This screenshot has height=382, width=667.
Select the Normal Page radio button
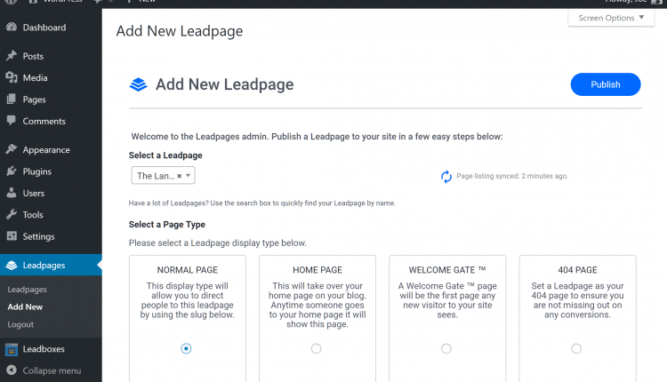(x=186, y=348)
